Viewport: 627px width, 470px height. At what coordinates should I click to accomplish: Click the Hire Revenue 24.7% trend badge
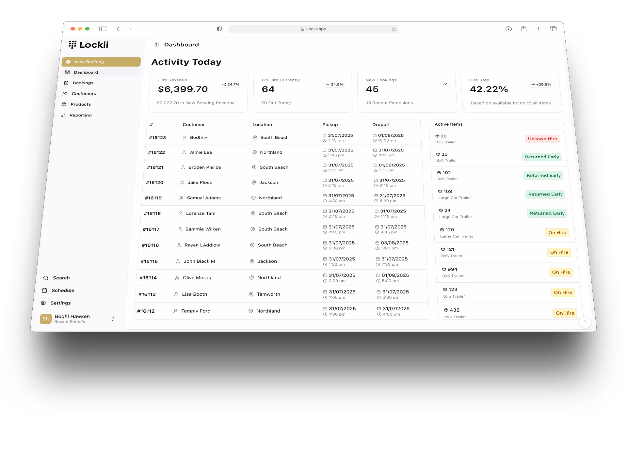231,85
